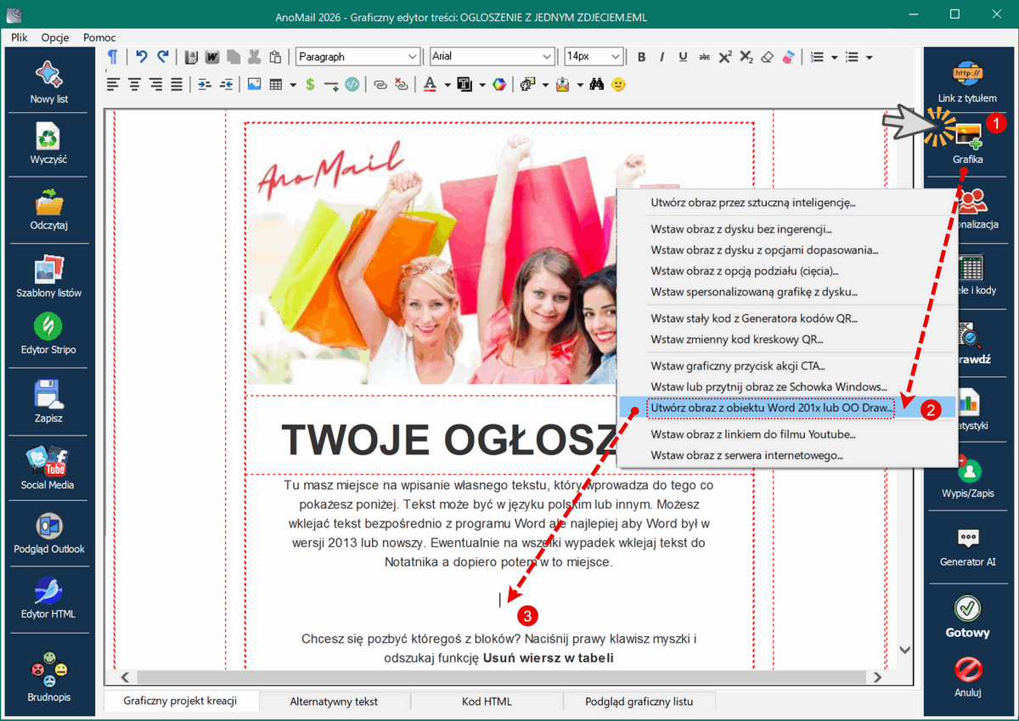Click the undo arrow icon
Viewport: 1019px width, 721px height.
pyautogui.click(x=142, y=57)
